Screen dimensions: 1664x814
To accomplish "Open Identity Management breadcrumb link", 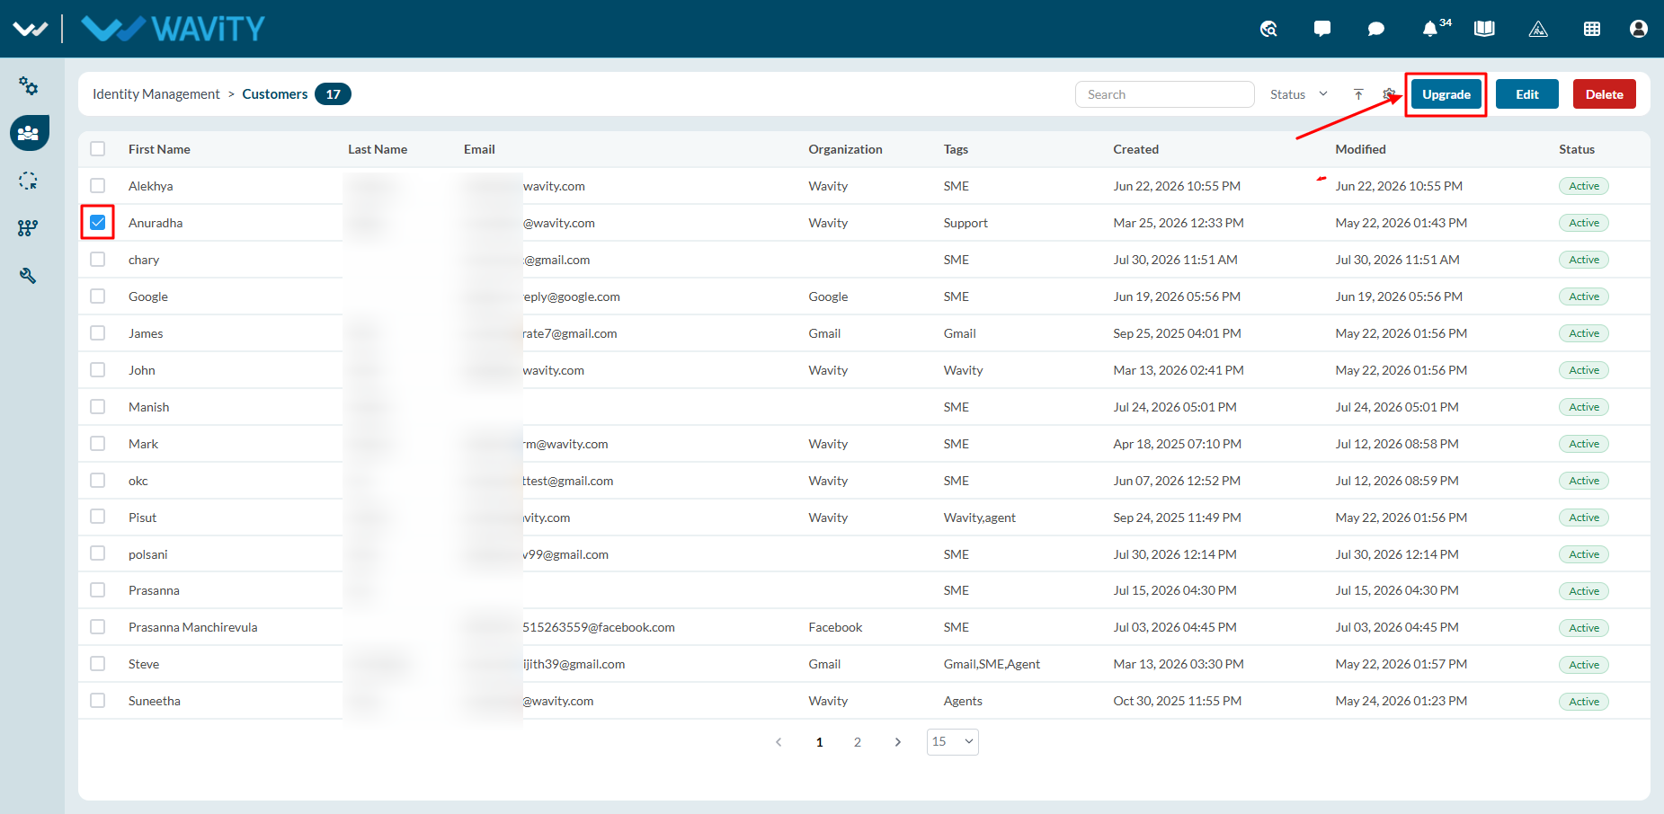I will 156,94.
